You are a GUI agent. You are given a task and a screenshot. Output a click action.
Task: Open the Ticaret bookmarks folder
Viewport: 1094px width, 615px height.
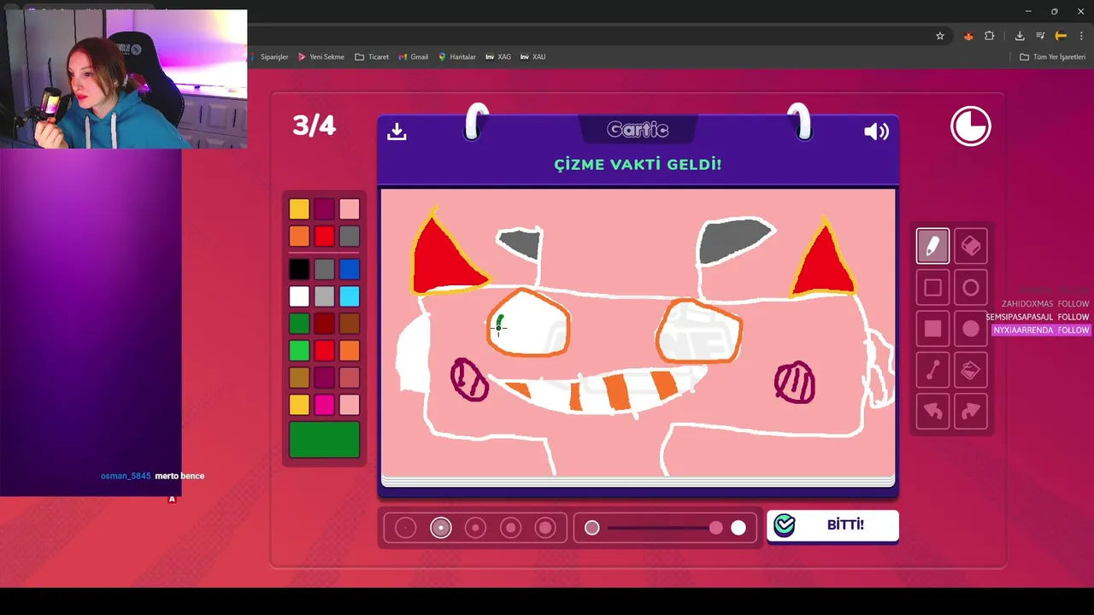(372, 57)
